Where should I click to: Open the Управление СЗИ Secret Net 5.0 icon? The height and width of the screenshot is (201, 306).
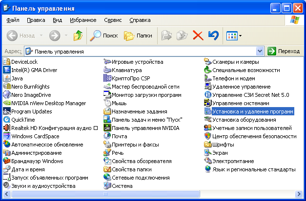[207, 95]
